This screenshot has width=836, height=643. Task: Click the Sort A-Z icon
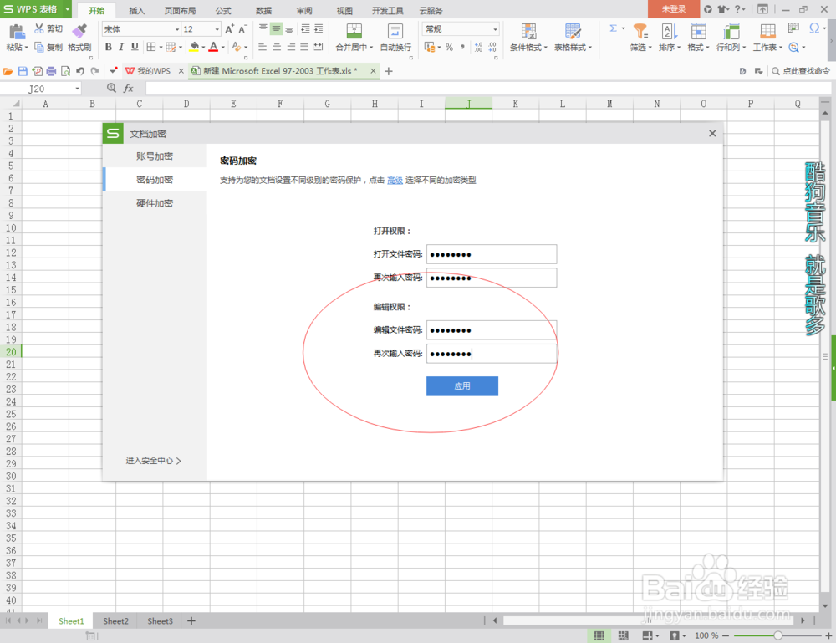(x=669, y=31)
